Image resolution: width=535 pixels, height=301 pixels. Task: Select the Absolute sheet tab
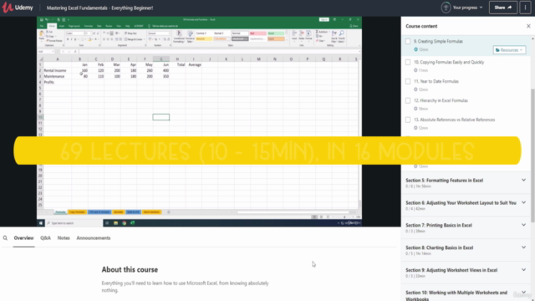[118, 212]
